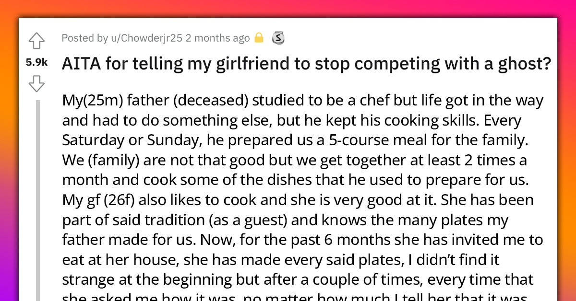Open the post titled AITA for competing with a ghost
Viewport: 576px width, 301px height.
click(306, 63)
